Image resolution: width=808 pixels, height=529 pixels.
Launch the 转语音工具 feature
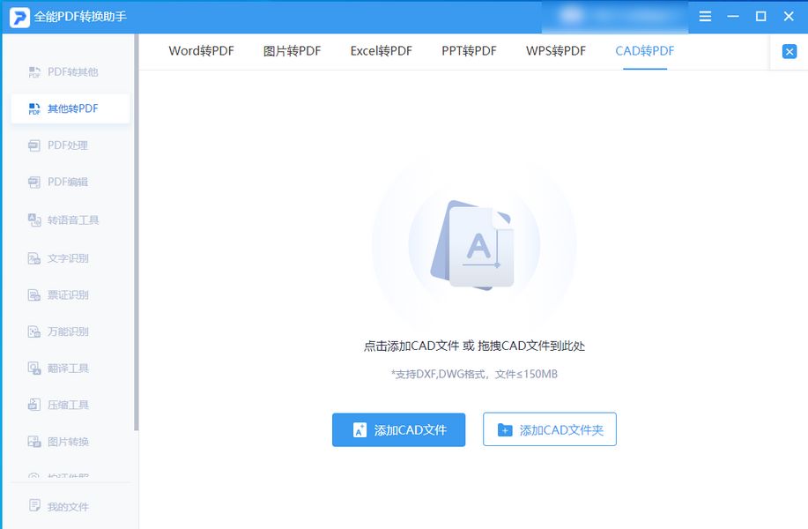click(68, 220)
